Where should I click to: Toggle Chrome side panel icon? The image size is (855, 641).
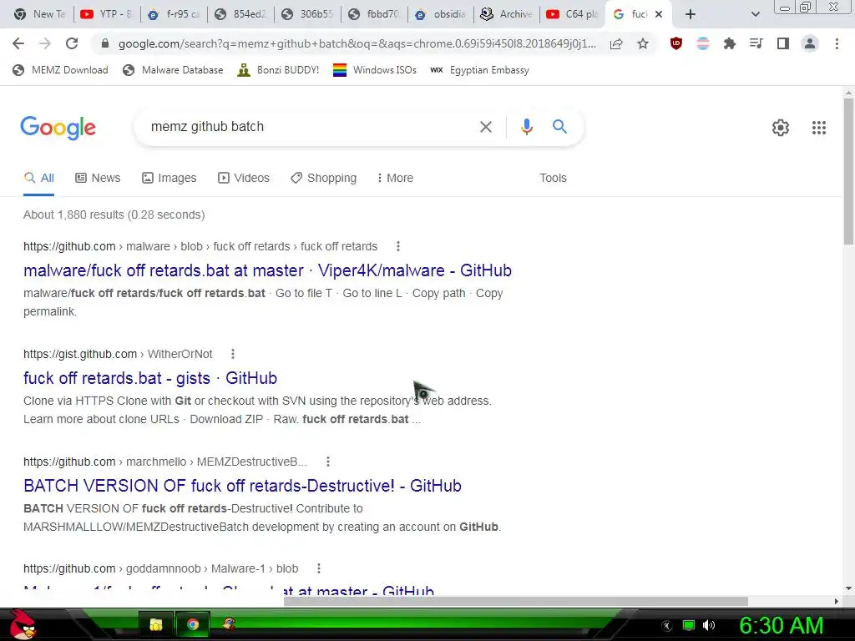click(783, 43)
